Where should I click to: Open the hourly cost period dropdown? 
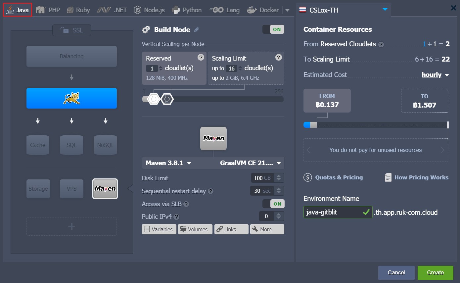[x=435, y=75]
